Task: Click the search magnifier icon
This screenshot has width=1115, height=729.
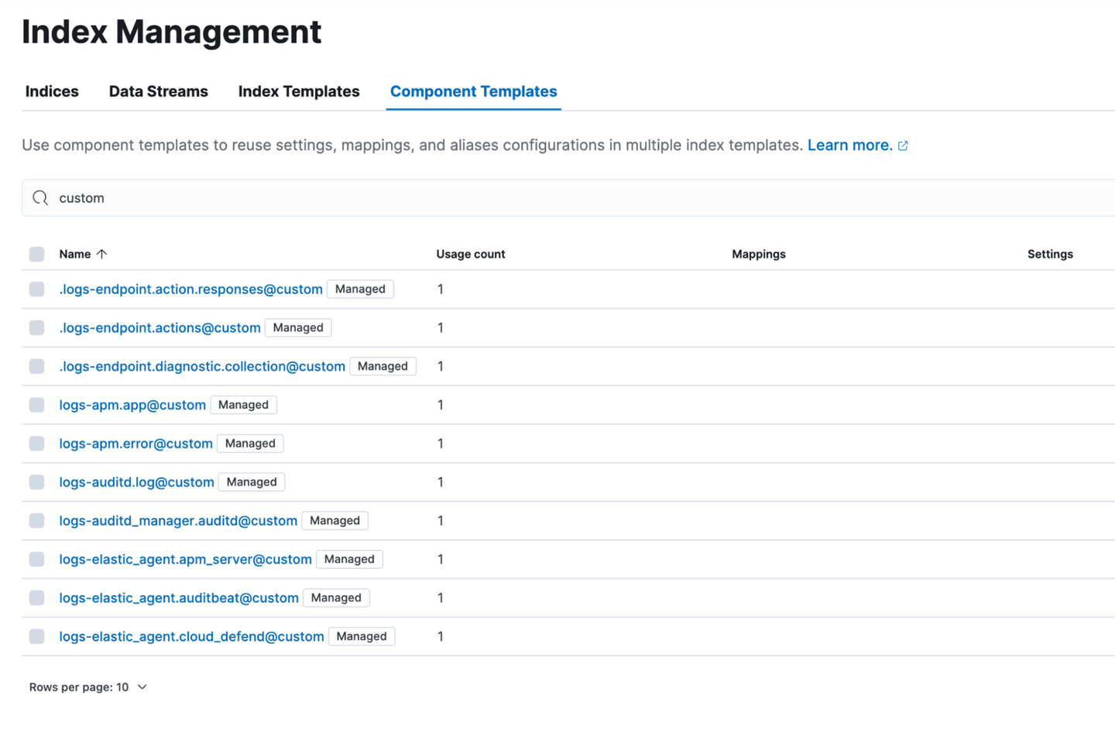Action: point(40,198)
